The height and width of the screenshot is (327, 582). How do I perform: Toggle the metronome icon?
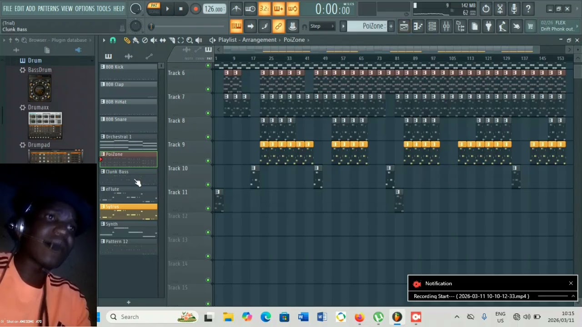tap(236, 9)
